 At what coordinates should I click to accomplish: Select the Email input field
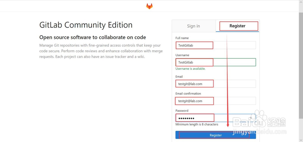pos(215,84)
